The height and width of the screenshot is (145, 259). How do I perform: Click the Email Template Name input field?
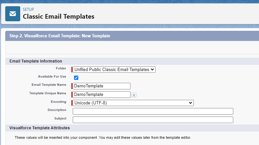coord(101,86)
